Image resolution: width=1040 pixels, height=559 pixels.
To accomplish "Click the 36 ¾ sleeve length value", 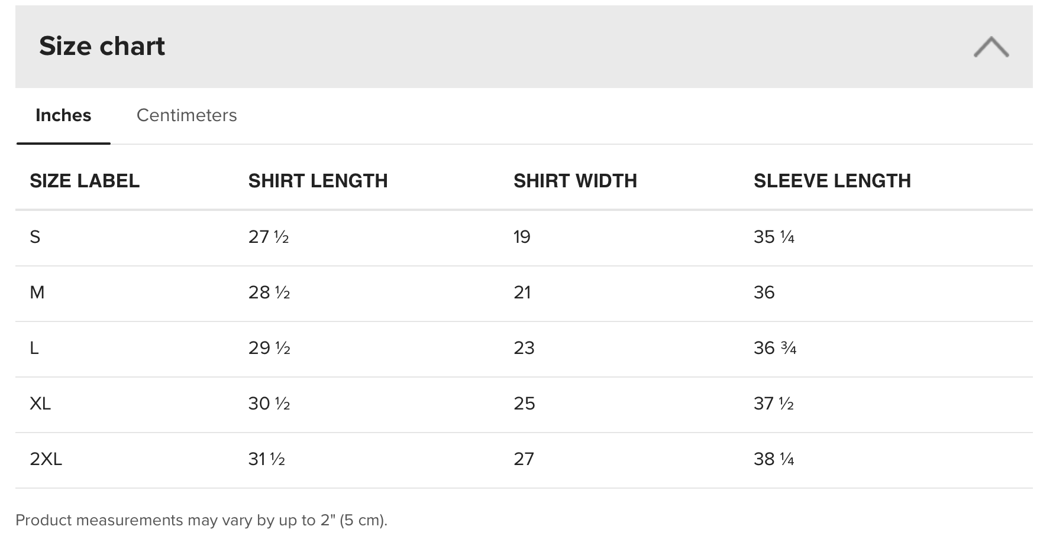I will click(x=775, y=348).
